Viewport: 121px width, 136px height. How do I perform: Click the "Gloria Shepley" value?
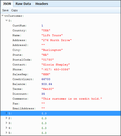56,65
